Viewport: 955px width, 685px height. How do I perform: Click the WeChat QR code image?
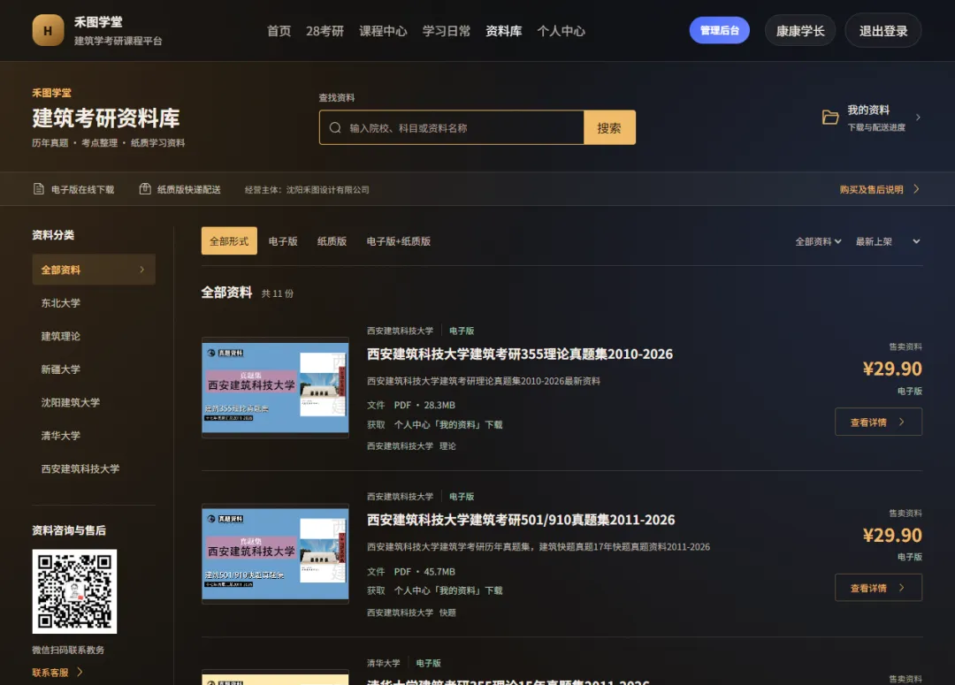click(74, 591)
